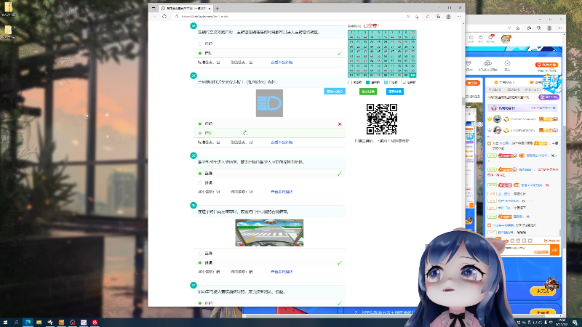The height and width of the screenshot is (327, 582).
Task: Jump to highlighted question 100 in the answer grid
Action: coord(413,76)
